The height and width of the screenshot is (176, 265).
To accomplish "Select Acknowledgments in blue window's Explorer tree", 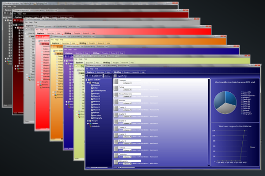I will [100, 91].
